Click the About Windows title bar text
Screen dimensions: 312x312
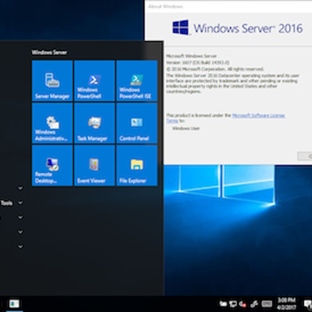[x=165, y=6]
